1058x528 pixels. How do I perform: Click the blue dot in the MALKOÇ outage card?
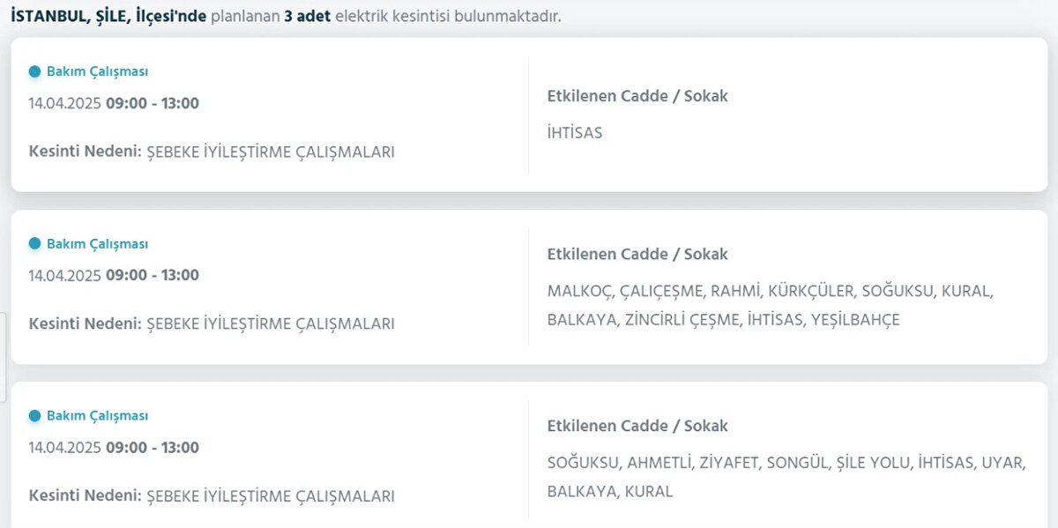35,243
